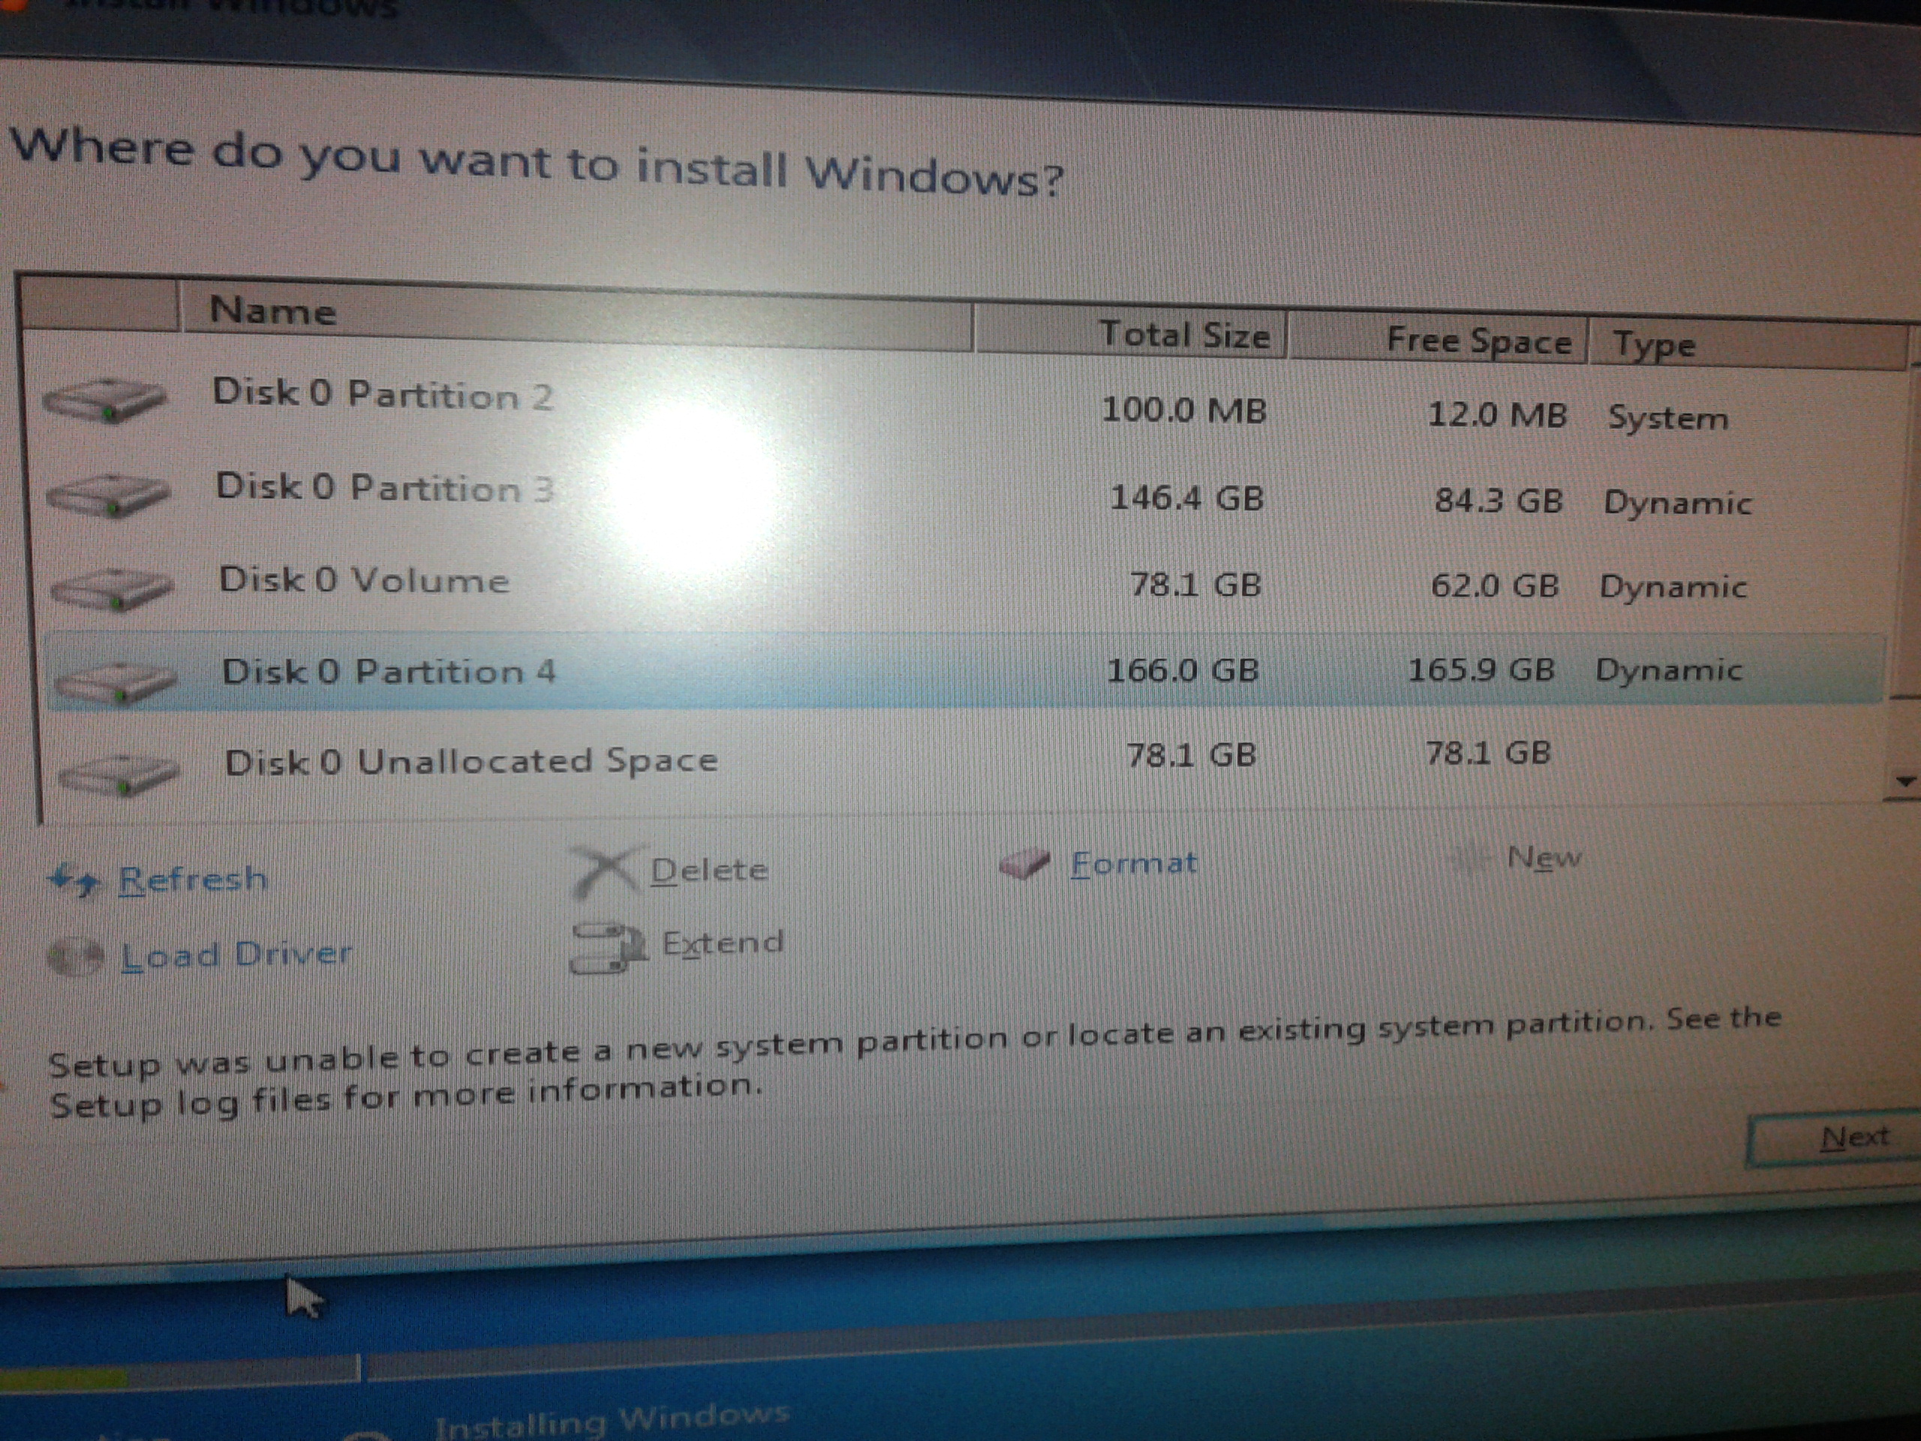
Task: Sort by Name column header
Action: [272, 311]
